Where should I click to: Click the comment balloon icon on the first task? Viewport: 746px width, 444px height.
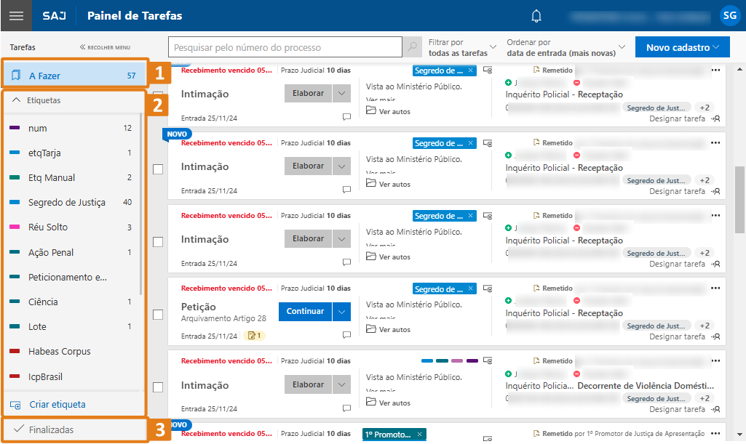point(346,116)
